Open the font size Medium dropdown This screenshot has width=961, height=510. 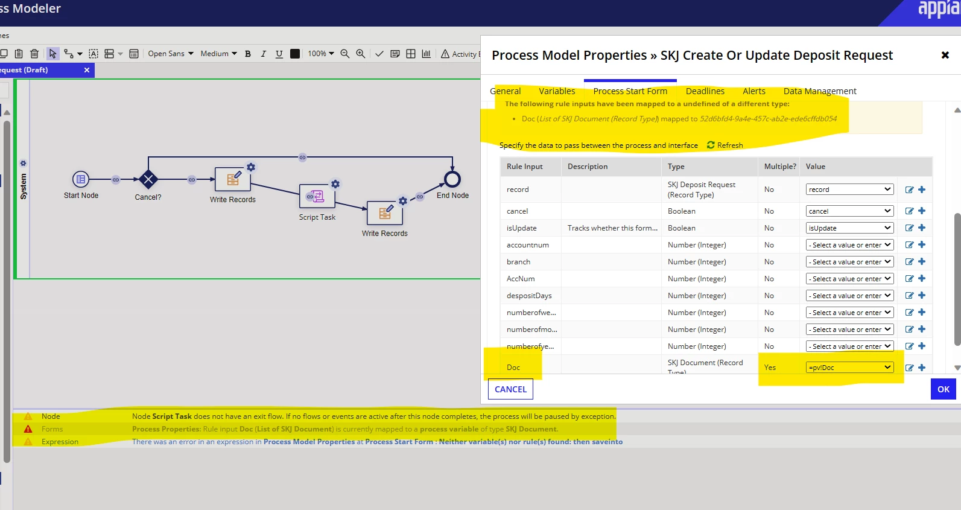coord(218,54)
